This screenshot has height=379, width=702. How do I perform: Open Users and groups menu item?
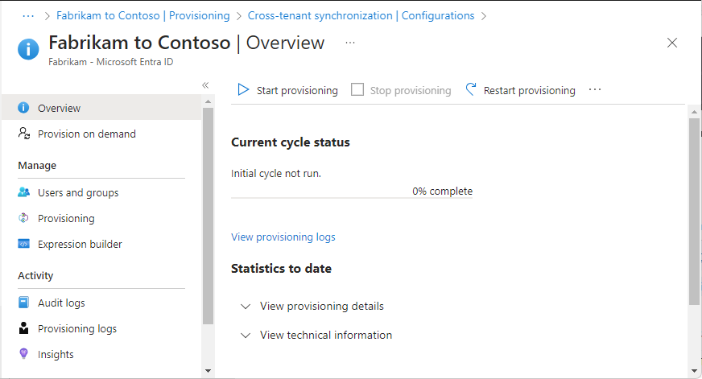(101, 192)
